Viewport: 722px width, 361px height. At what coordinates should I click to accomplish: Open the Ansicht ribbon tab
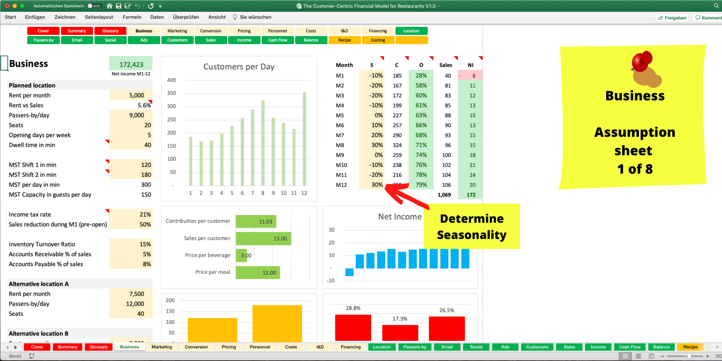tap(217, 17)
